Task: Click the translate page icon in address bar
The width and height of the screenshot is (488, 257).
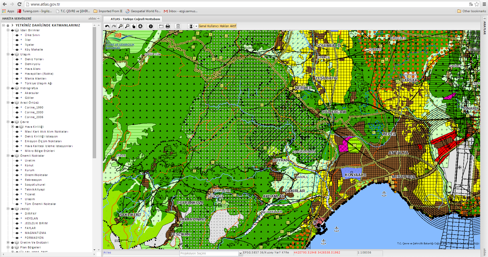Action: coord(471,4)
